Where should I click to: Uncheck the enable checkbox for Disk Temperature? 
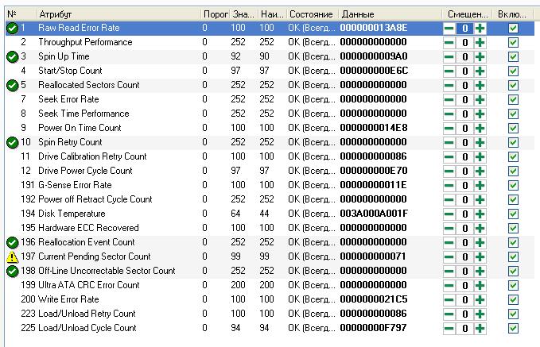(513, 214)
